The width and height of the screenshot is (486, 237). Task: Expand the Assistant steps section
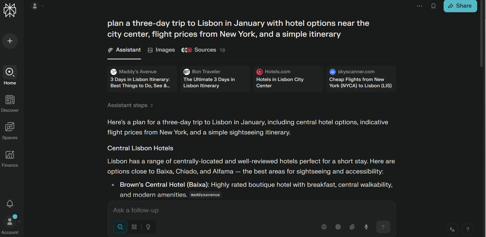point(130,105)
